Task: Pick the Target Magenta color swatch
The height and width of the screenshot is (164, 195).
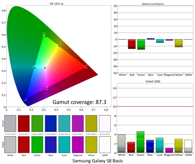Action: tap(78, 144)
